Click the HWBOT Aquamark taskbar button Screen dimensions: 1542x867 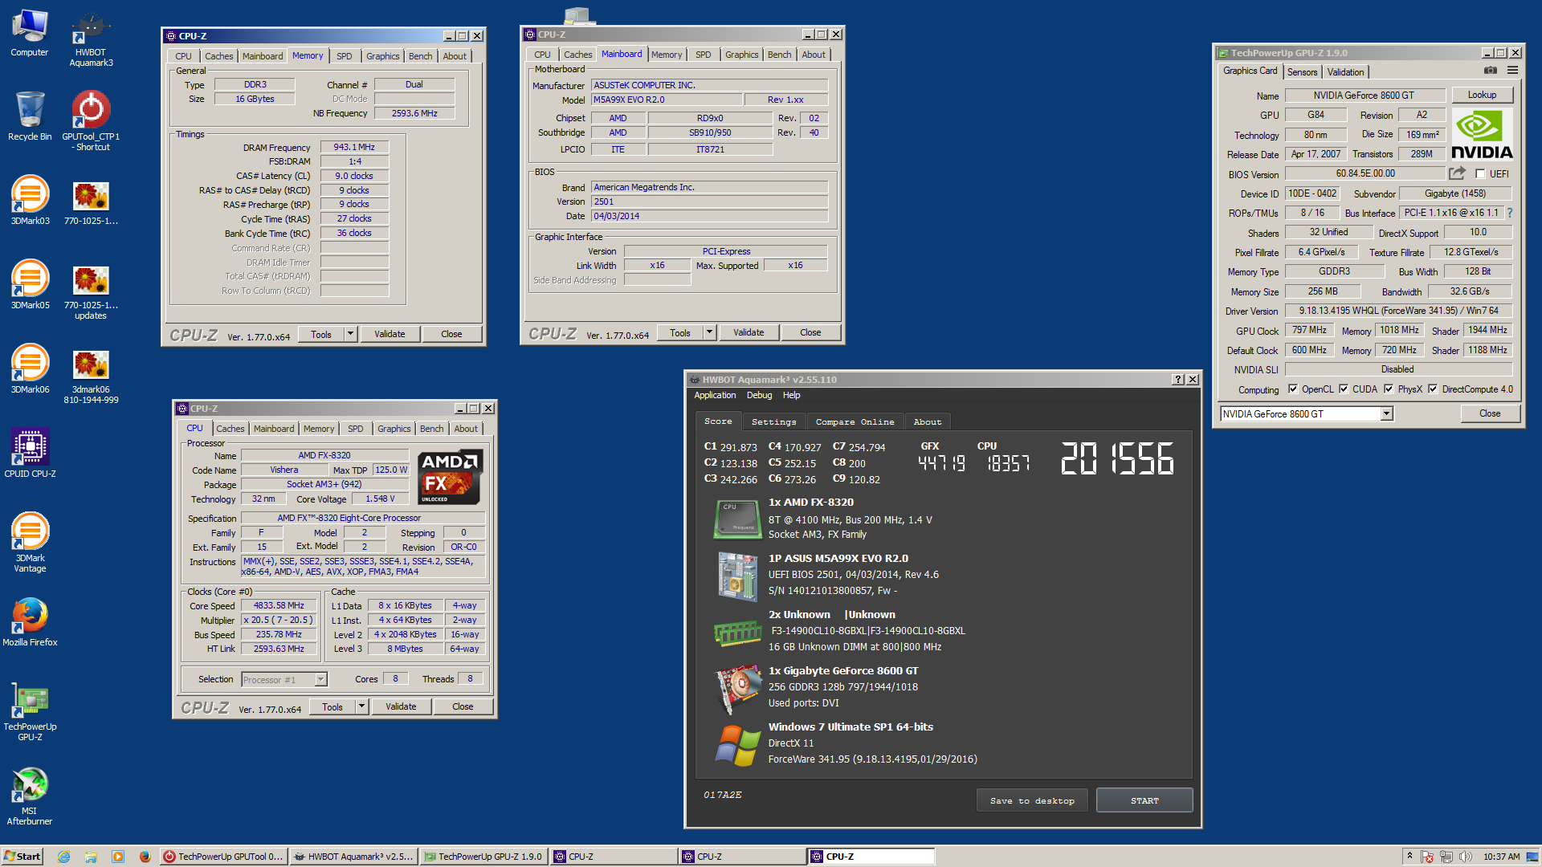click(x=353, y=857)
